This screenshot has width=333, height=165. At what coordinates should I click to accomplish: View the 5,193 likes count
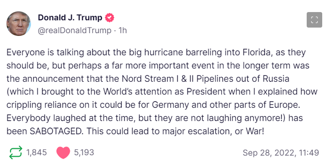coord(84,153)
